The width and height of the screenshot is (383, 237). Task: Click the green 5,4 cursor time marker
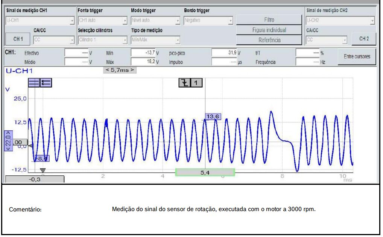(x=205, y=172)
